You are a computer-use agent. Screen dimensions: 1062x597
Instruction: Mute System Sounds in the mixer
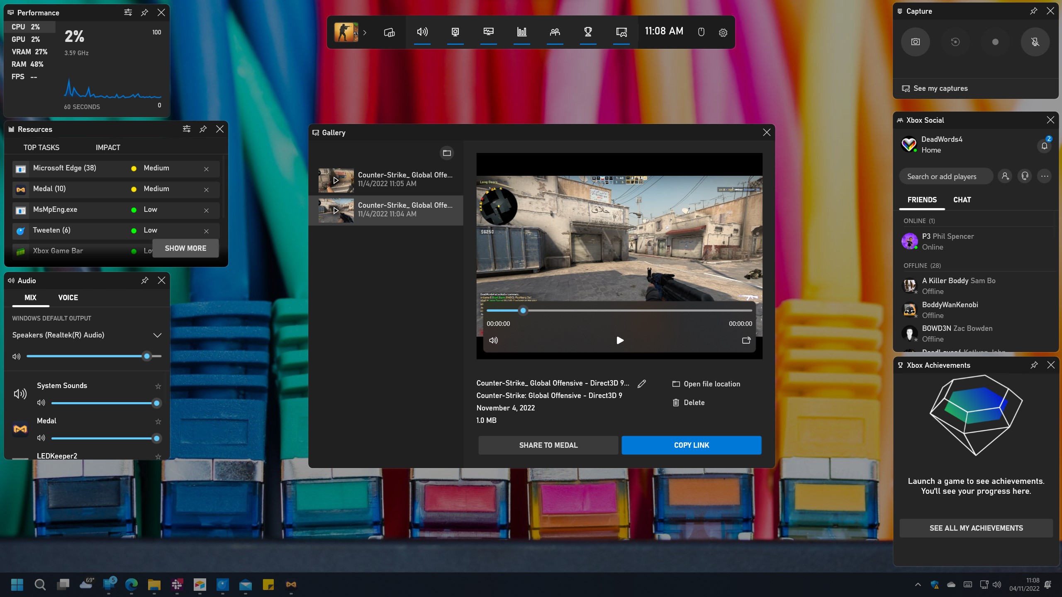point(41,403)
